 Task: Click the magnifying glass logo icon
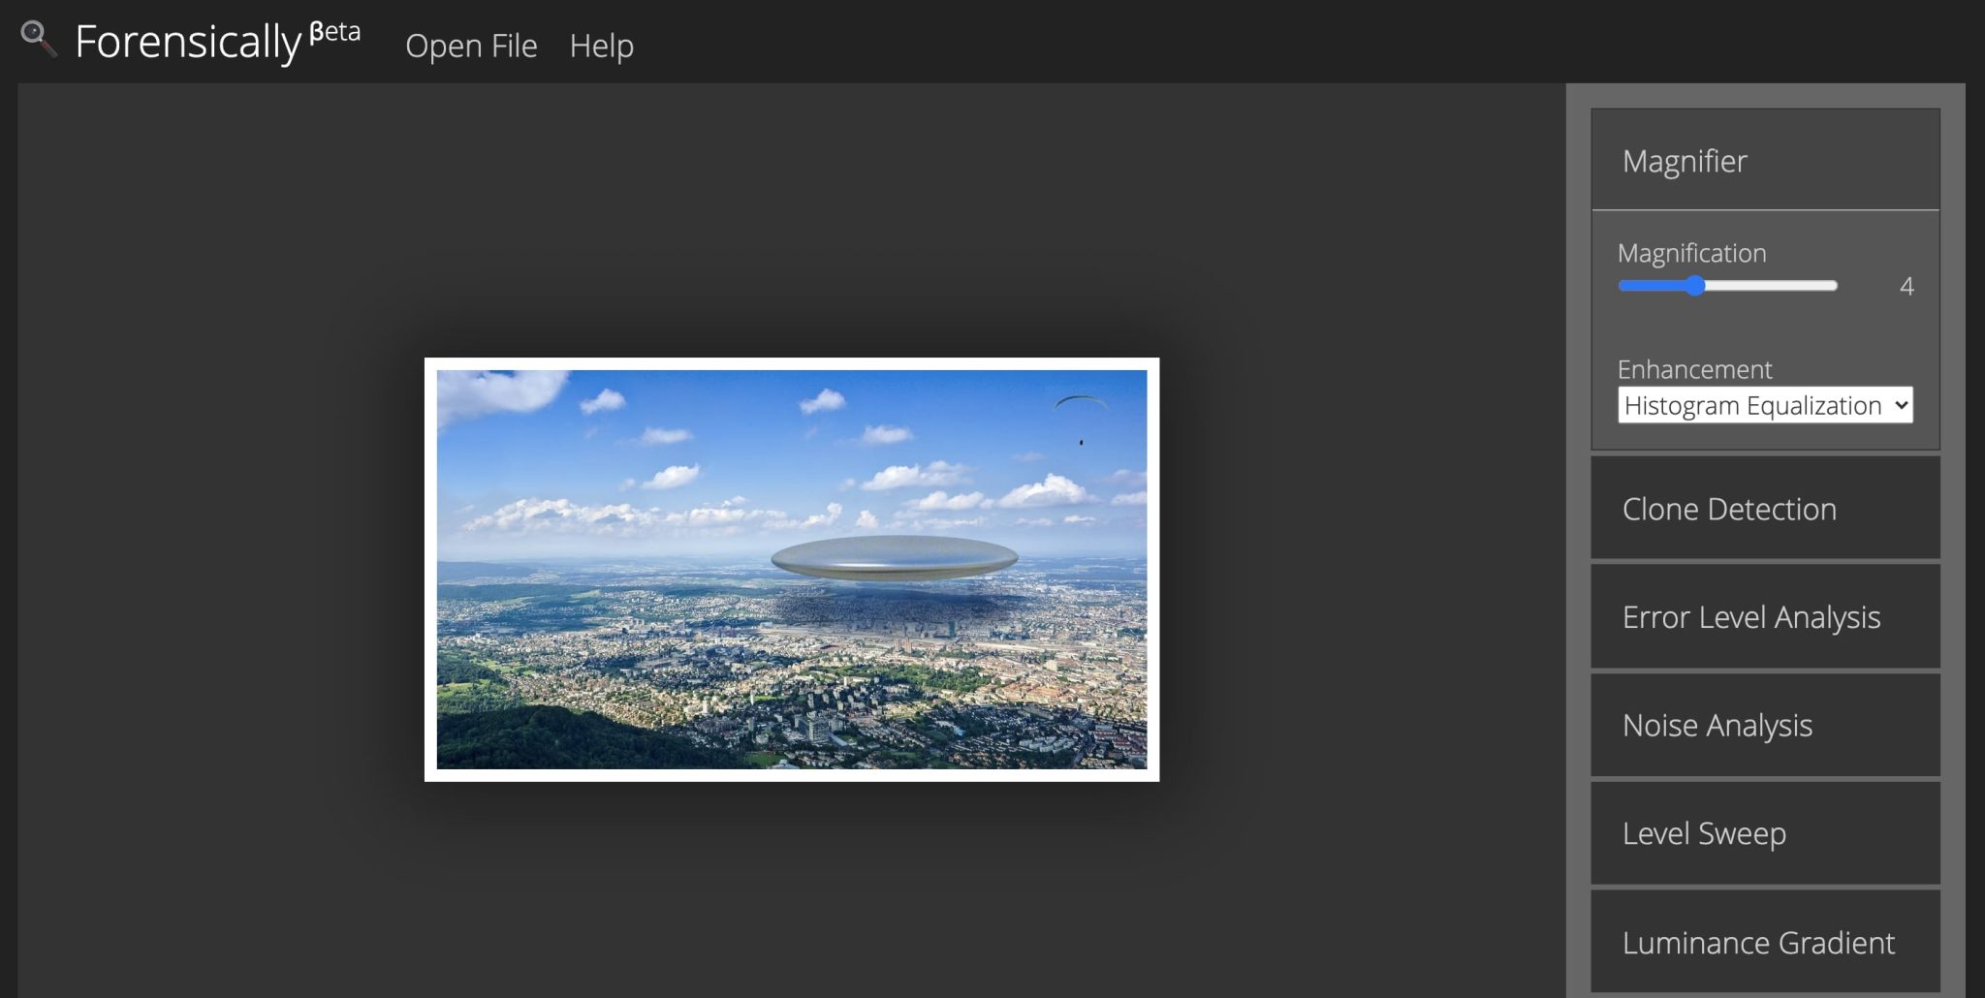[x=38, y=39]
